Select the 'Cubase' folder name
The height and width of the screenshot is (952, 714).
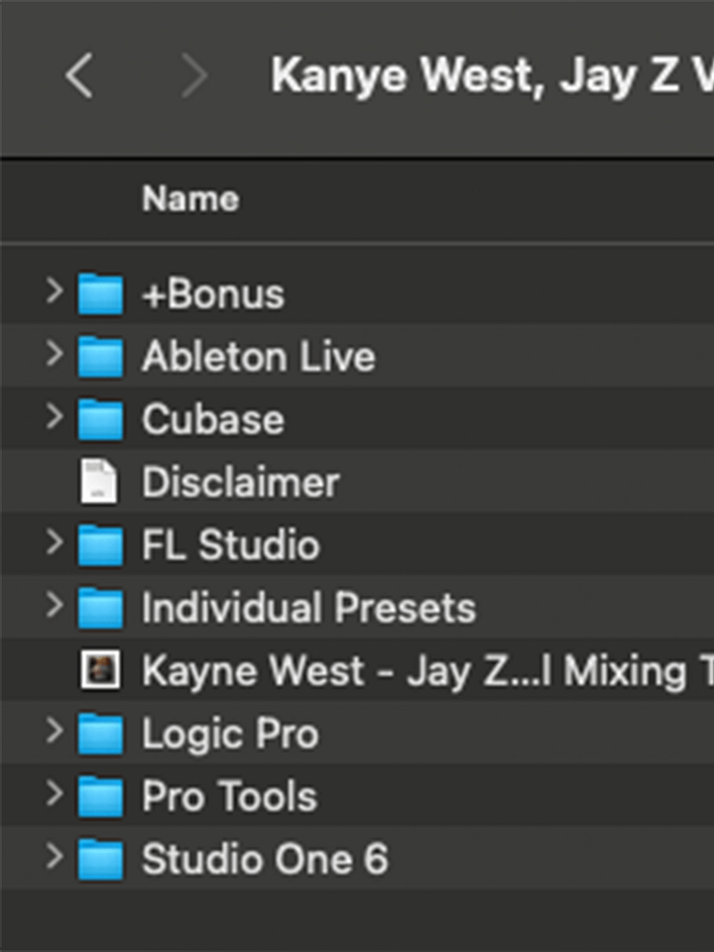point(212,419)
